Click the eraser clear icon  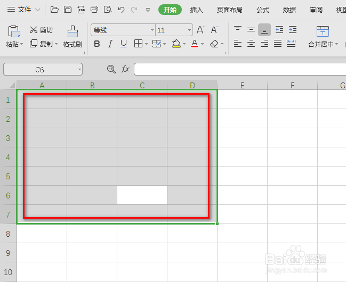pos(214,44)
